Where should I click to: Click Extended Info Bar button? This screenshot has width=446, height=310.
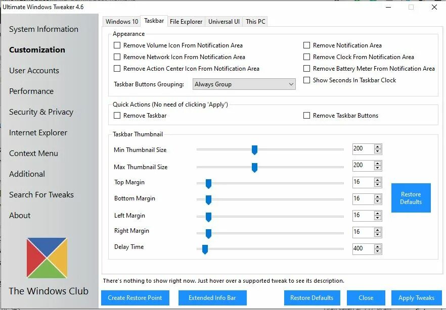point(212,298)
